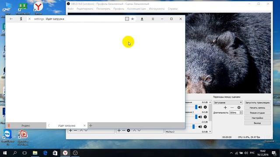The image size is (280, 157).
Task: Click the Длительность 300ms field
Action: coord(234,113)
